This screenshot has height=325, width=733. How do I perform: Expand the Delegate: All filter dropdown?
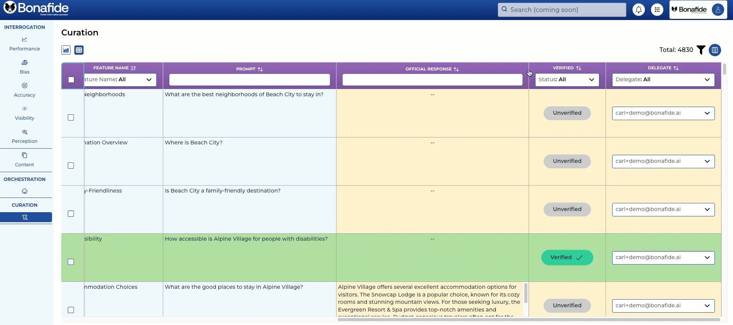[663, 80]
